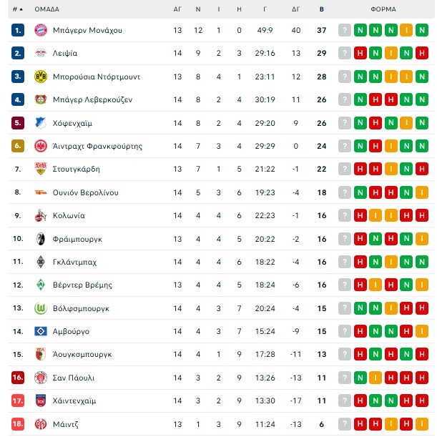Click Mainz's grey question-mark form badge
This screenshot has width=437, height=437.
point(345,424)
